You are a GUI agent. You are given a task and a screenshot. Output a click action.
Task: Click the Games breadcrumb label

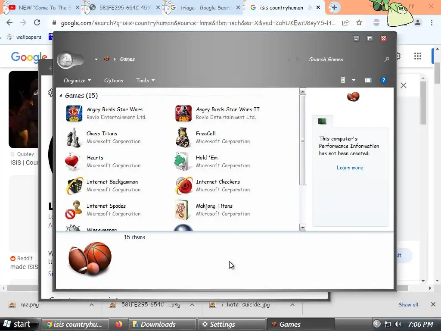[127, 59]
